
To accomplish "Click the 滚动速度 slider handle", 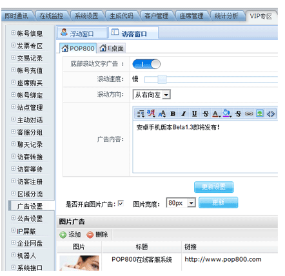I will (162, 79).
